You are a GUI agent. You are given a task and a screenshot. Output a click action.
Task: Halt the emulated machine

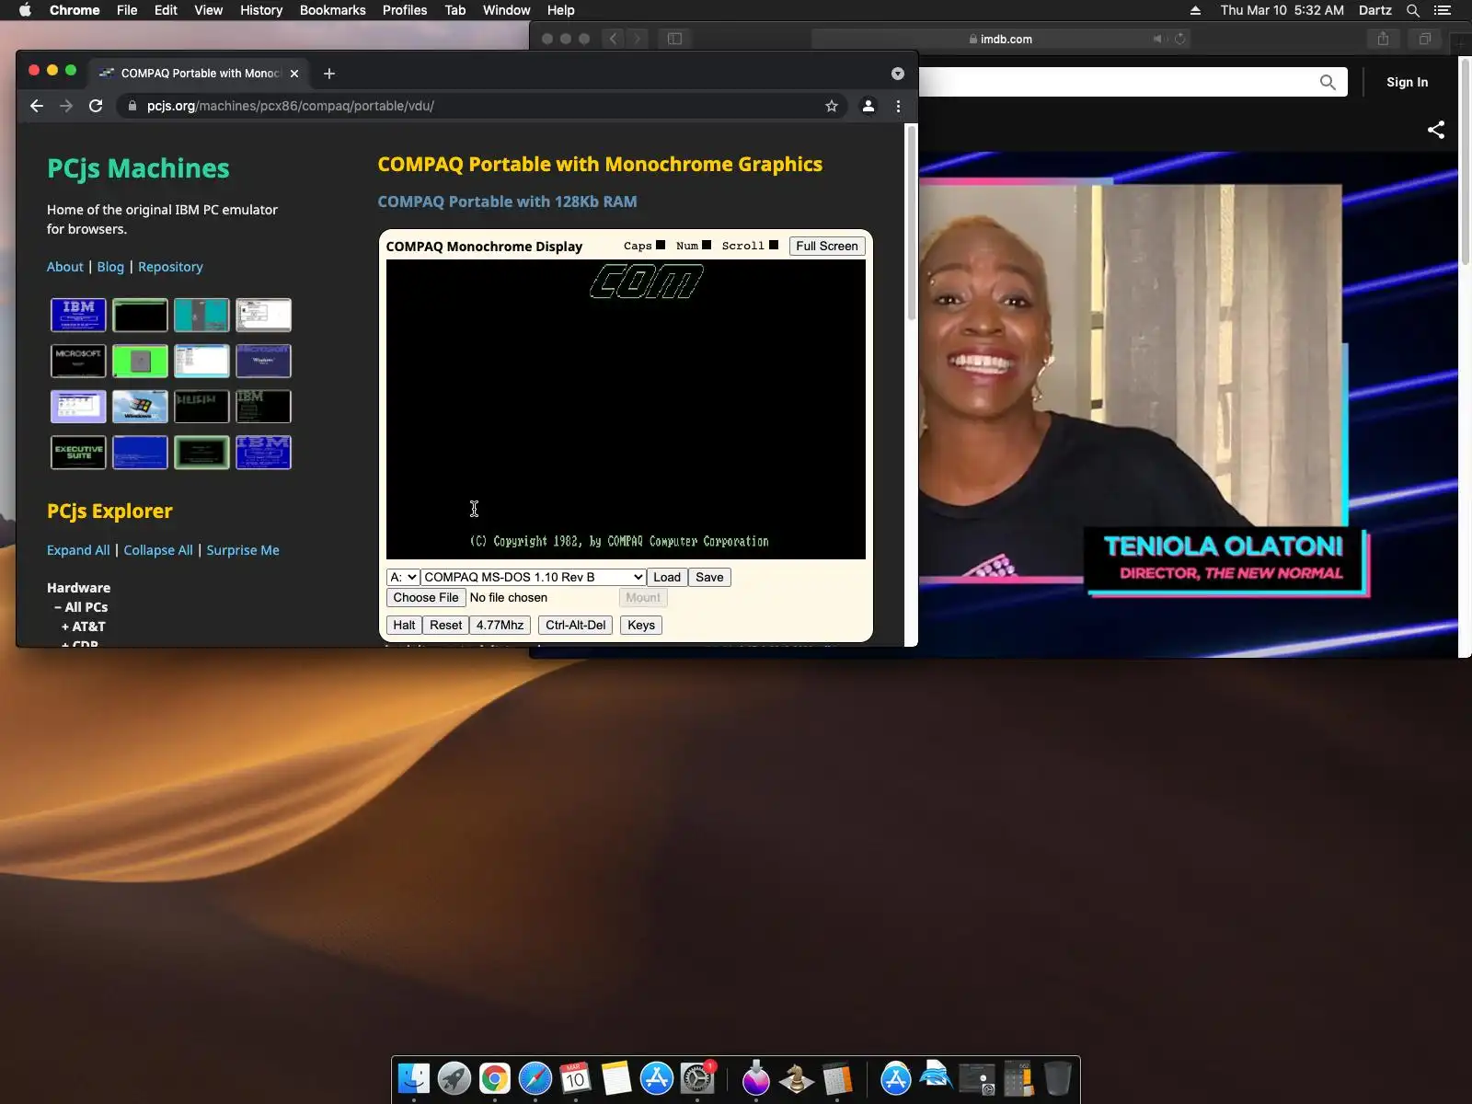pyautogui.click(x=404, y=625)
